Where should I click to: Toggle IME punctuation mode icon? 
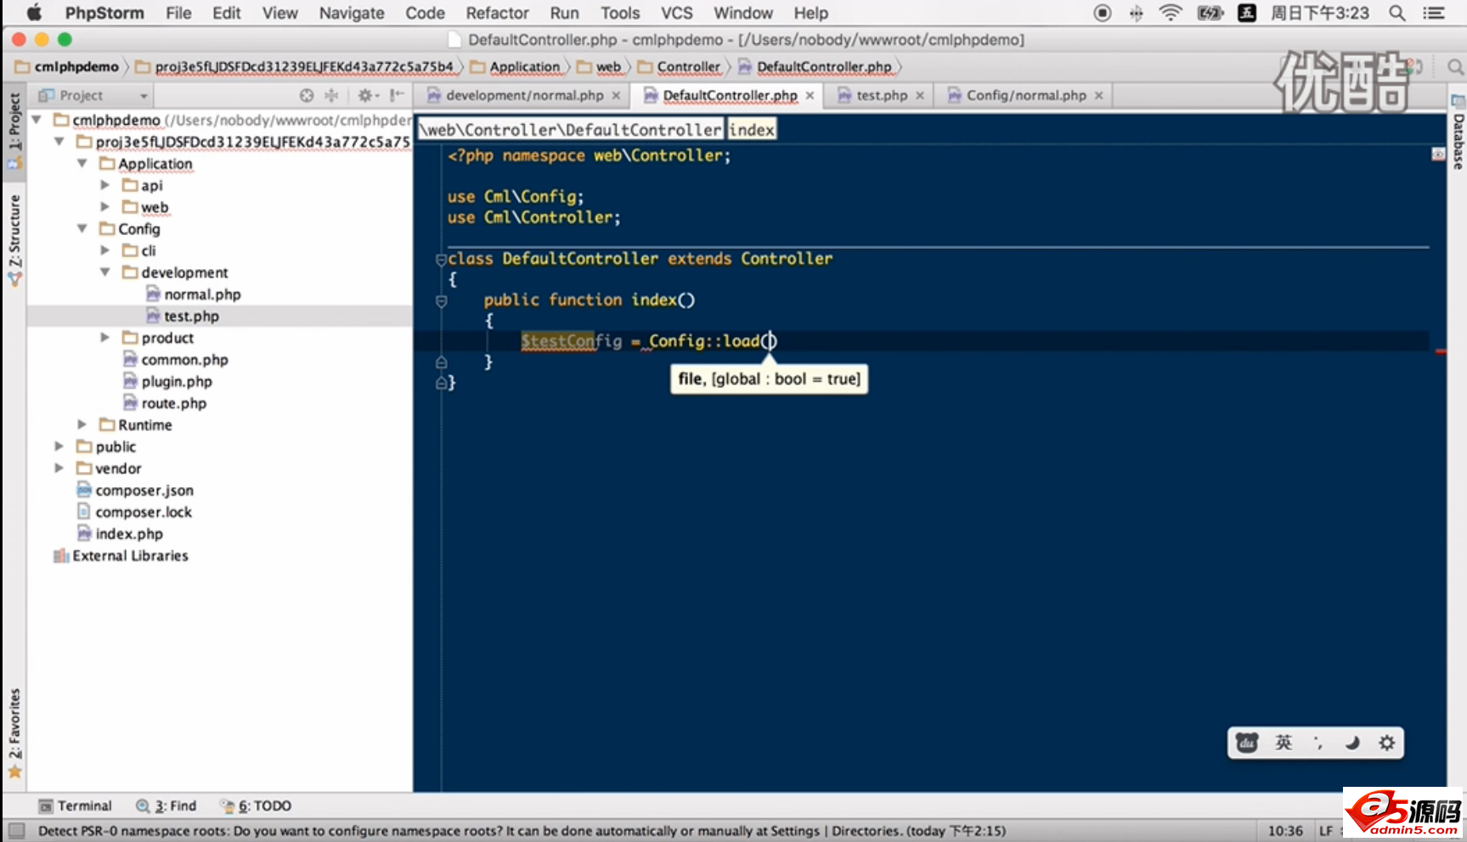pos(1317,742)
